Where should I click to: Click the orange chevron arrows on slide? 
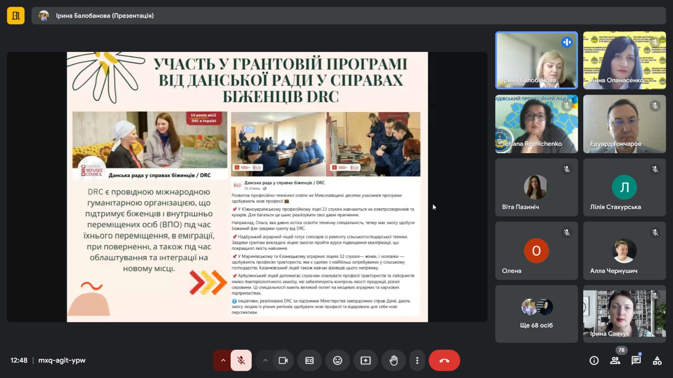(208, 283)
